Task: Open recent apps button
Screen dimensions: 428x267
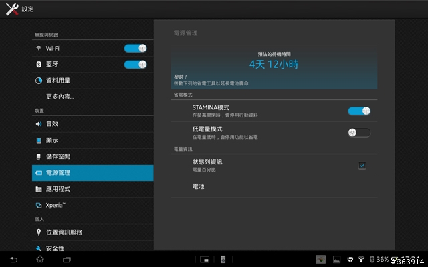Action: [67, 260]
